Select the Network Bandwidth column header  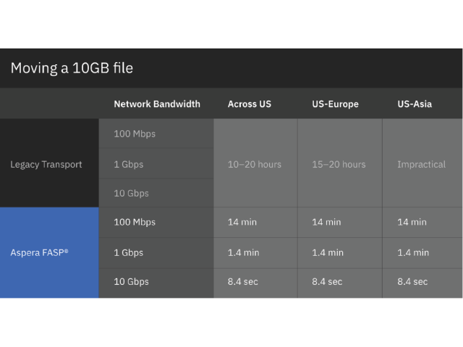point(156,104)
